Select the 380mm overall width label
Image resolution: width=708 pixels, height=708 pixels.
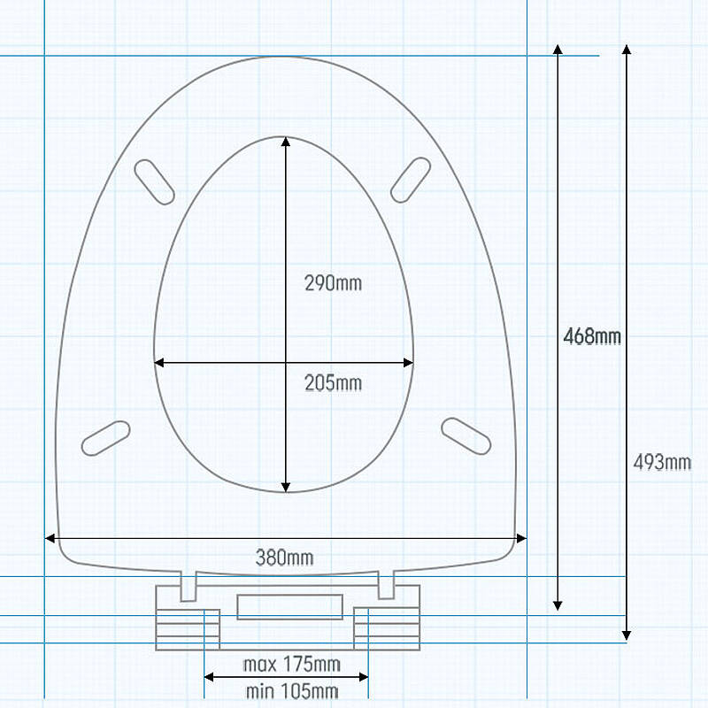pyautogui.click(x=284, y=558)
